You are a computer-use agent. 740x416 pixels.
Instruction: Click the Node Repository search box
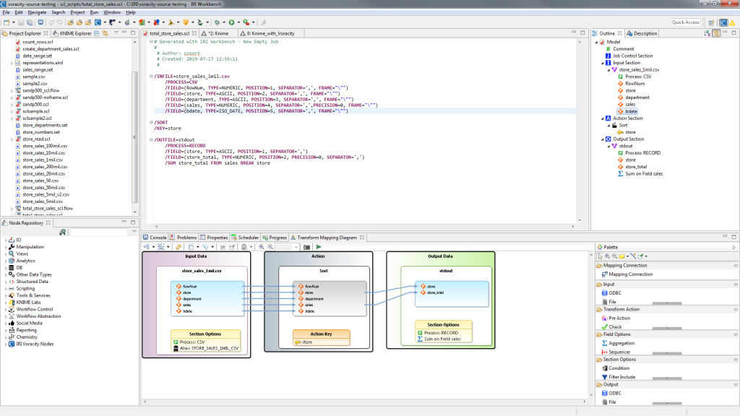[x=98, y=232]
